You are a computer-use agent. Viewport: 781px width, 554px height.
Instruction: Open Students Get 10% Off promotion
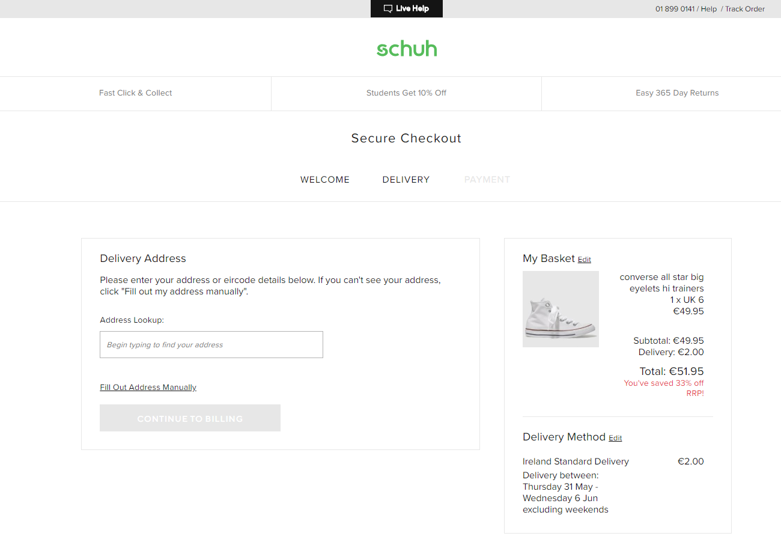coord(406,93)
